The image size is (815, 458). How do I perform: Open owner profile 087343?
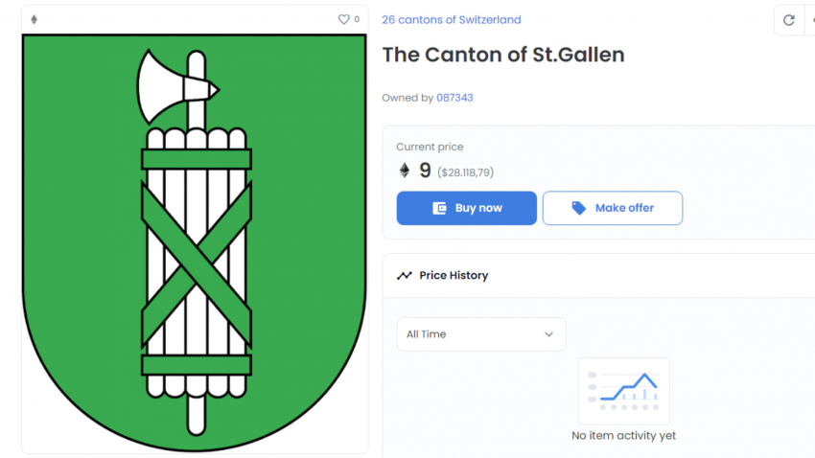tap(454, 98)
